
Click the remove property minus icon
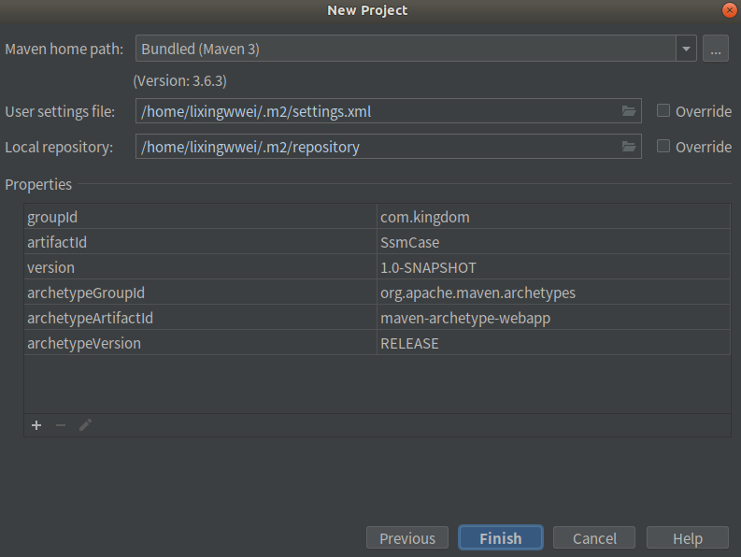61,425
